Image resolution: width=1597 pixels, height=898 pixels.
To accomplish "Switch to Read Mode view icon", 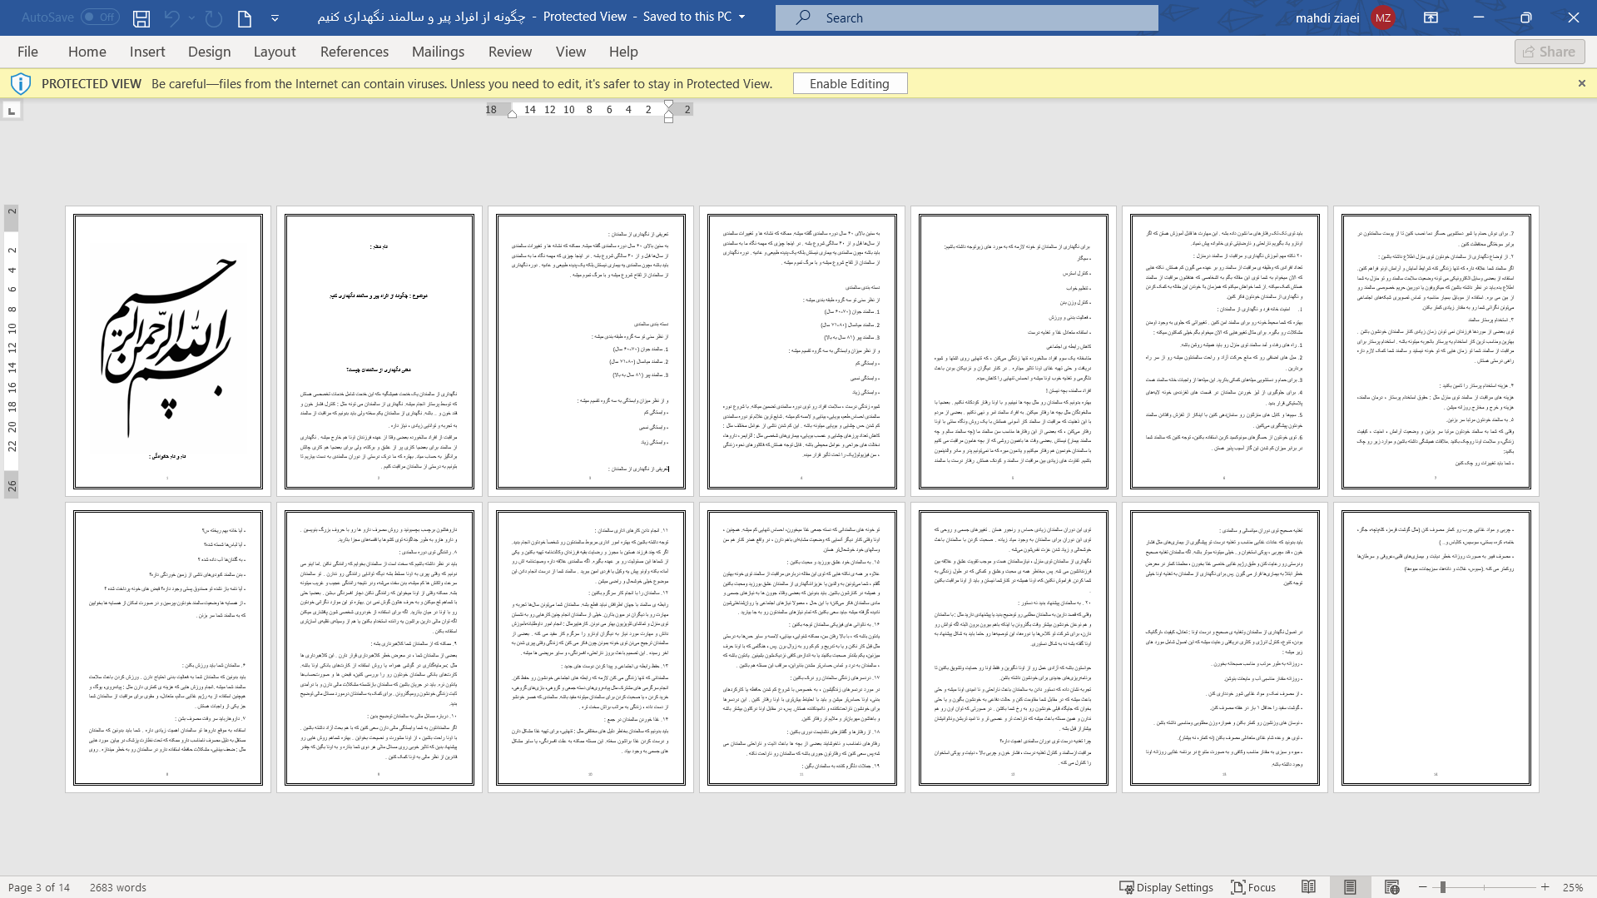I will [1308, 887].
